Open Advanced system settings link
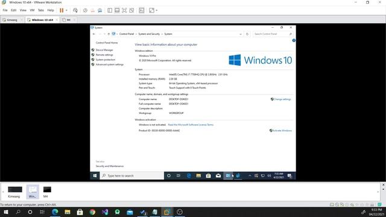The image size is (386, 217). (110, 64)
